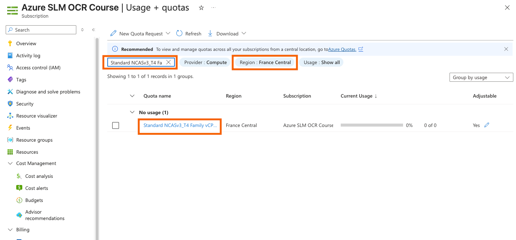Click the '0 of 0' usage value
Screen dimensions: 516x240
[x=430, y=125]
